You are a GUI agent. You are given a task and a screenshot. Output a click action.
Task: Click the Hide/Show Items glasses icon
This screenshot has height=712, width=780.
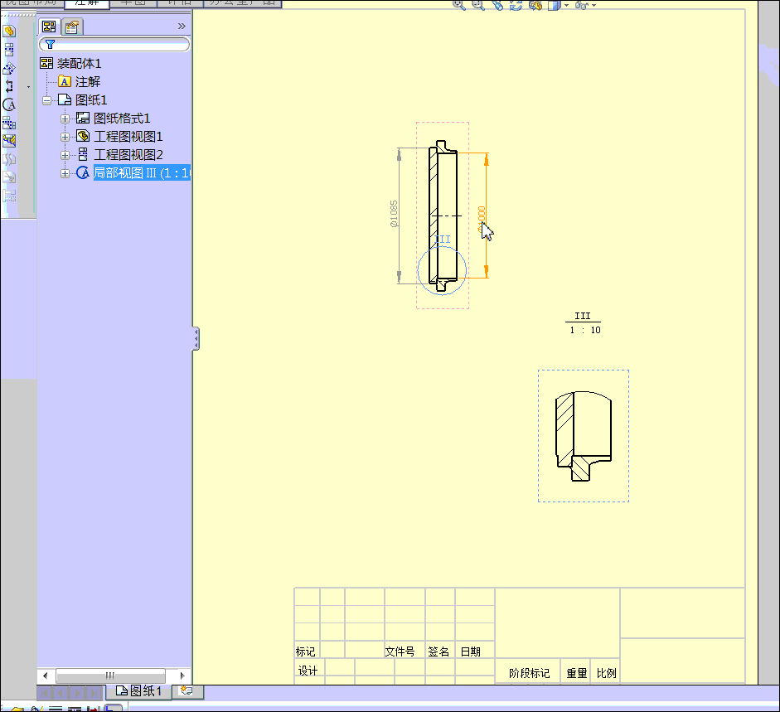pos(582,4)
